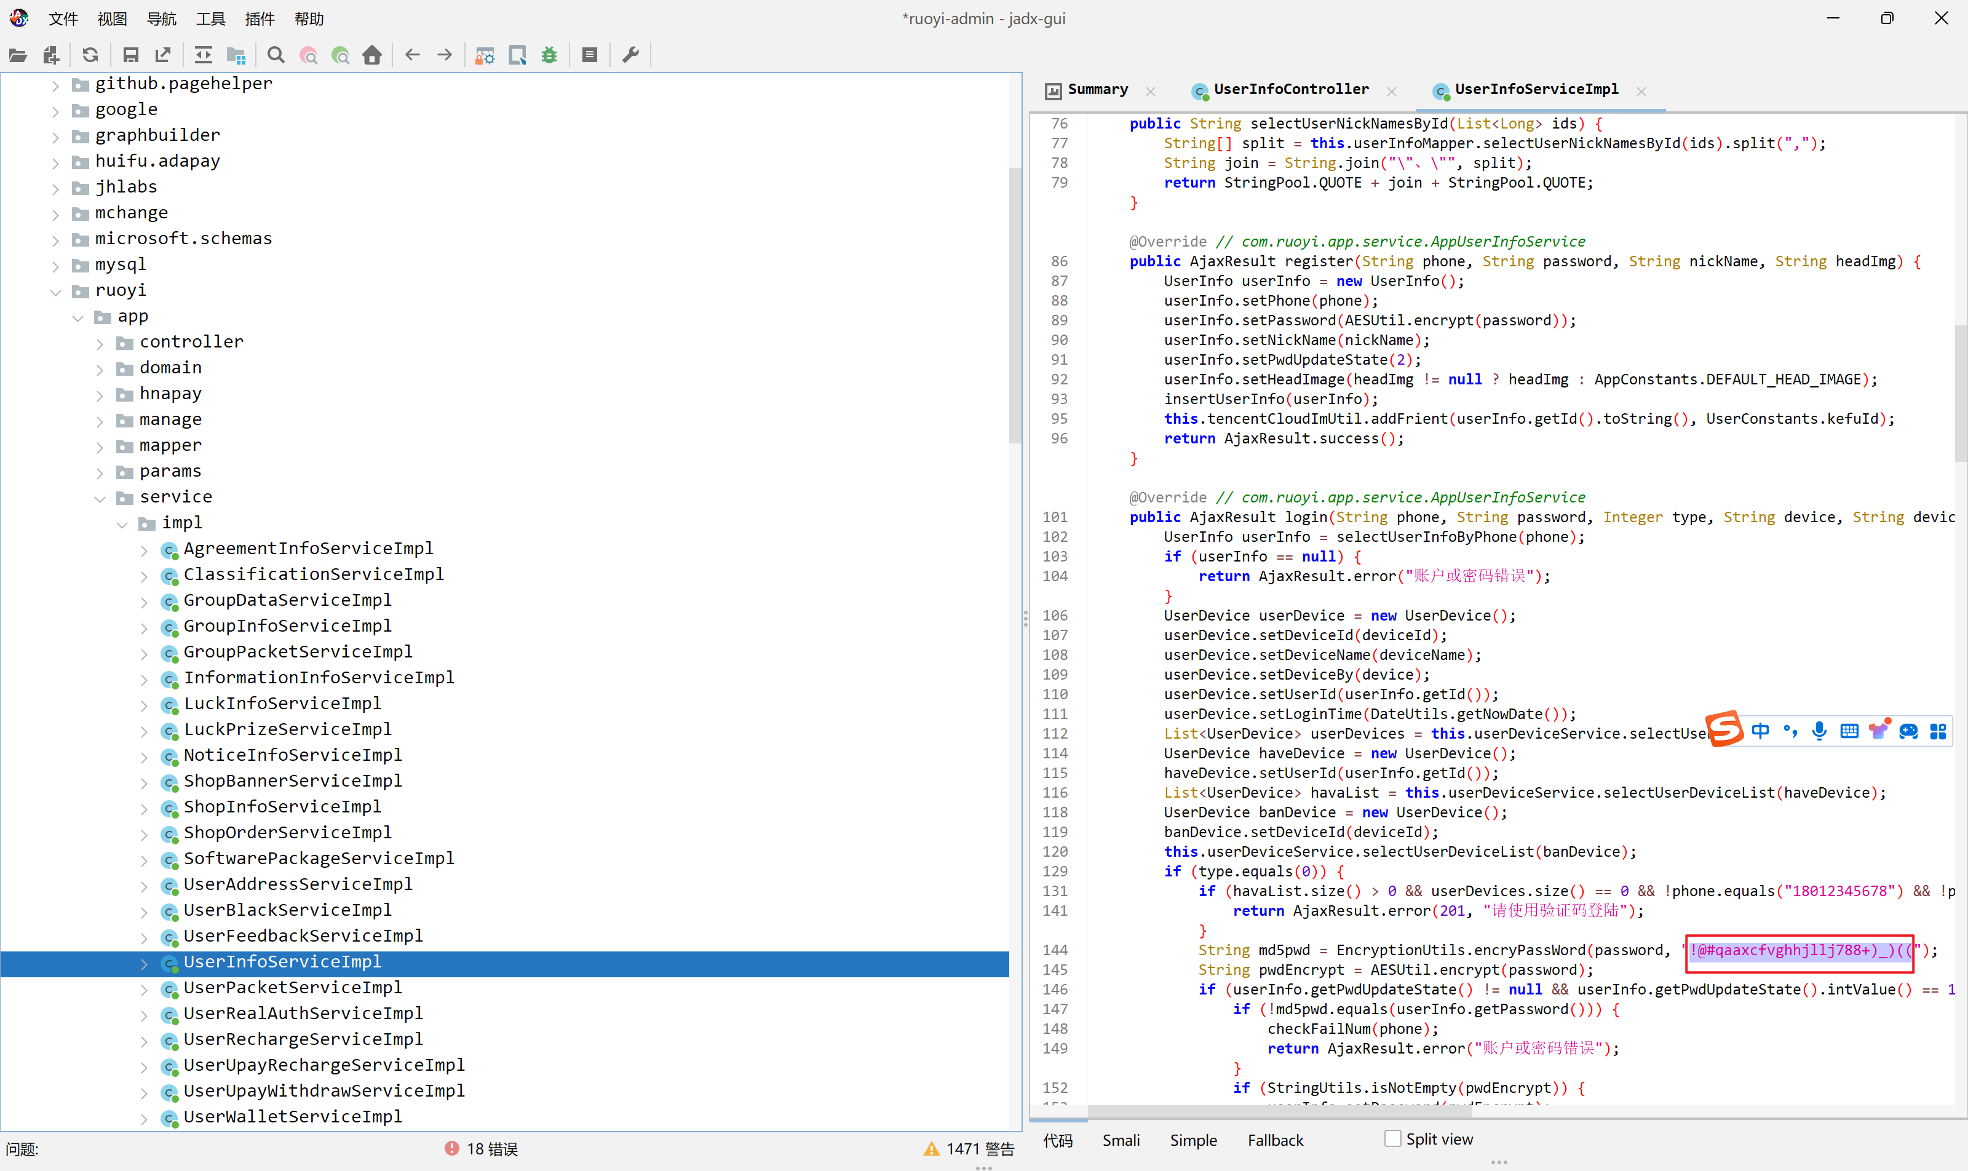Collapse the ruoyi package node

[x=55, y=291]
